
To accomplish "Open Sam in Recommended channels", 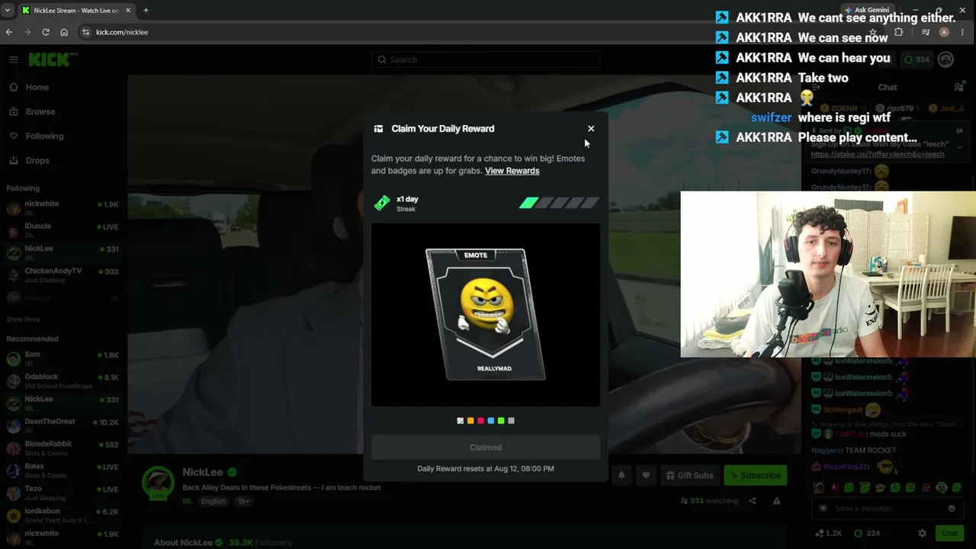I will (x=63, y=358).
